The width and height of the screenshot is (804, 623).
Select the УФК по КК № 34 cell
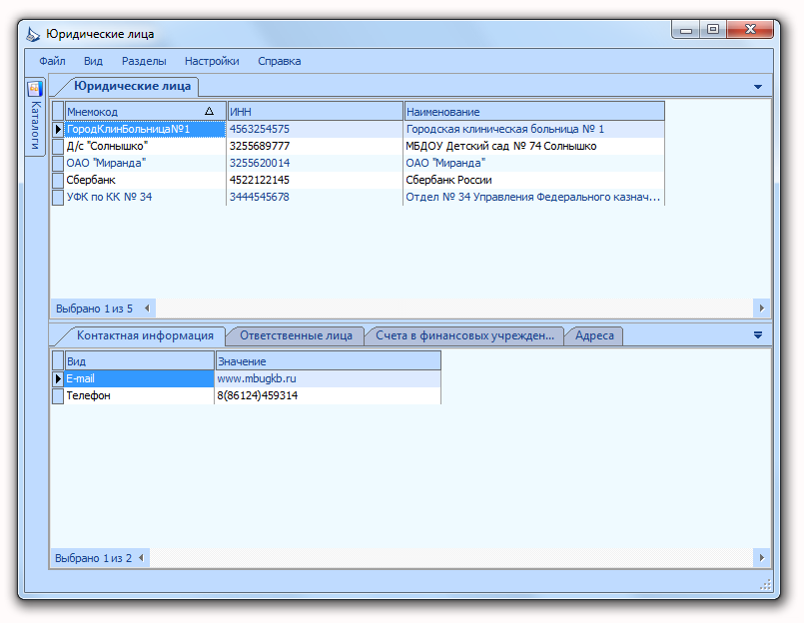(145, 197)
